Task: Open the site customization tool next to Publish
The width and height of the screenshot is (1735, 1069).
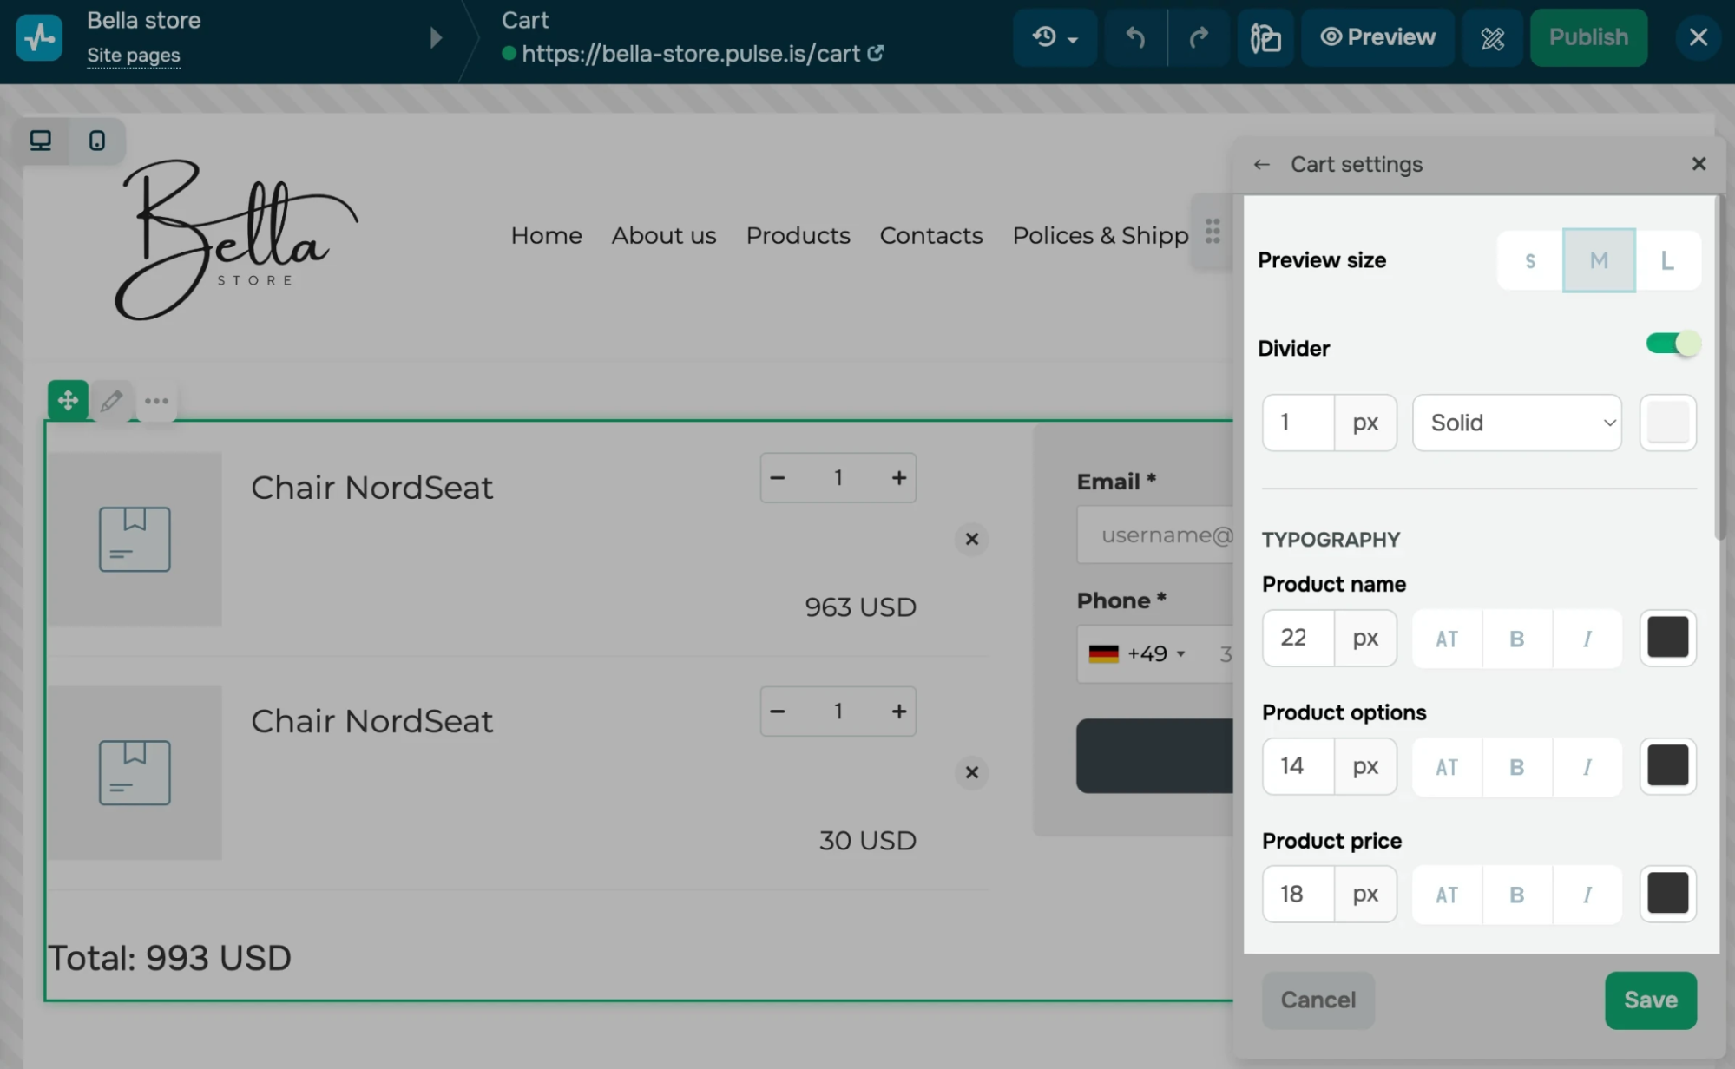Action: [1493, 37]
